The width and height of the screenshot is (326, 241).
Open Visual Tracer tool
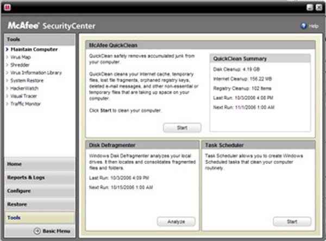click(24, 96)
